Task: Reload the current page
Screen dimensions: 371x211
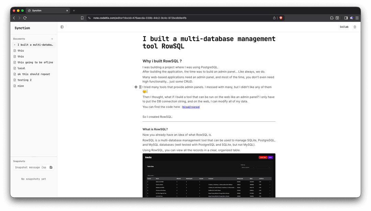Action: [x=25, y=18]
